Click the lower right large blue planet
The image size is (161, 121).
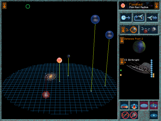click(109, 35)
